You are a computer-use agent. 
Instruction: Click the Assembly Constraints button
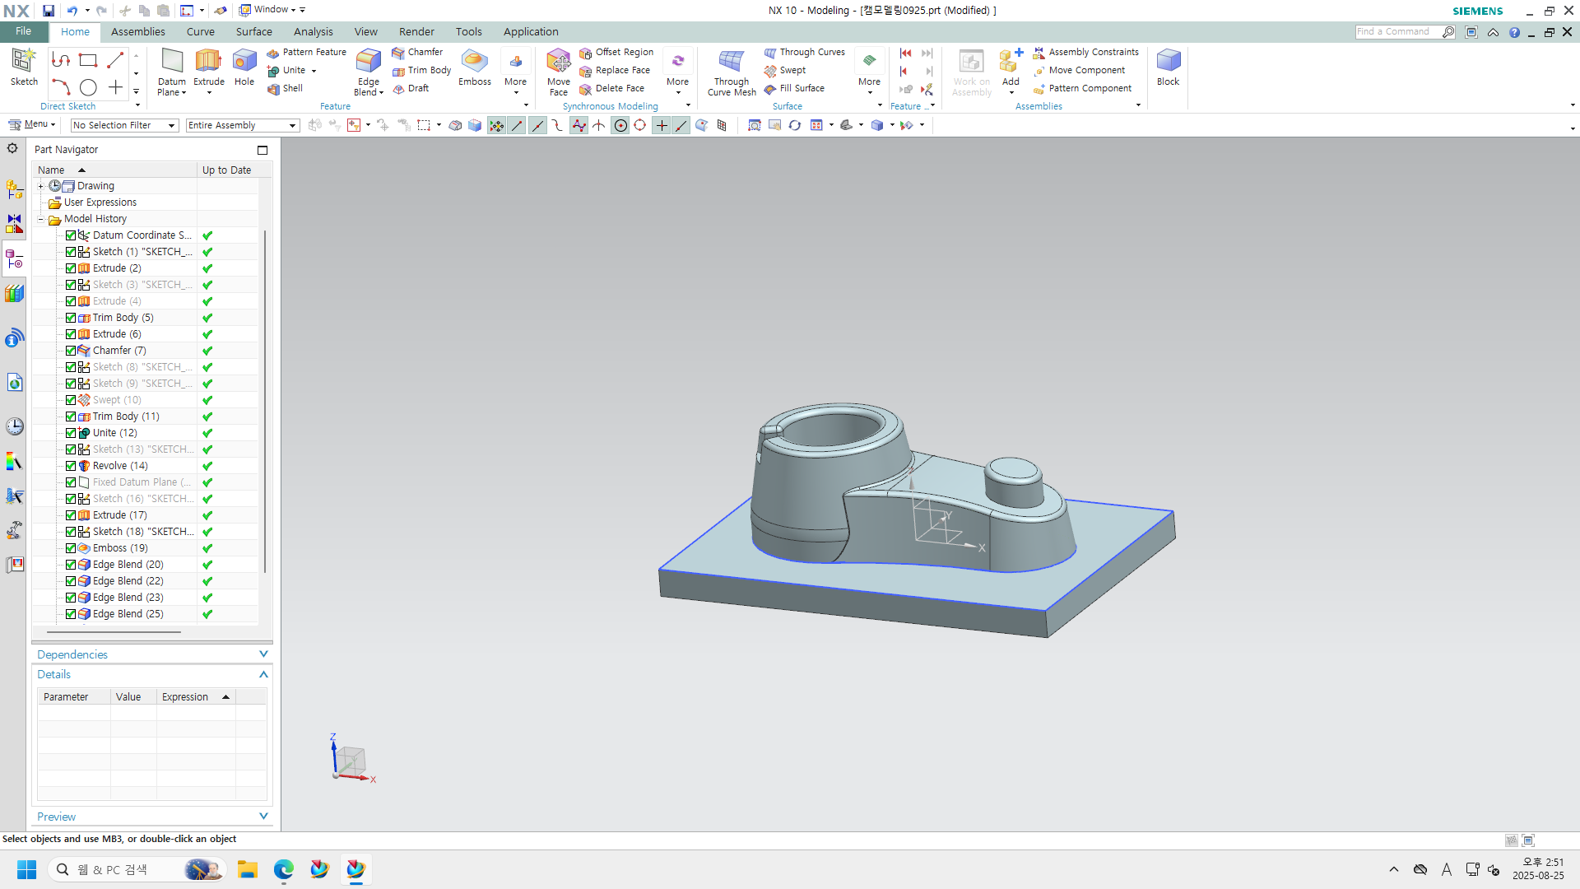tap(1086, 52)
